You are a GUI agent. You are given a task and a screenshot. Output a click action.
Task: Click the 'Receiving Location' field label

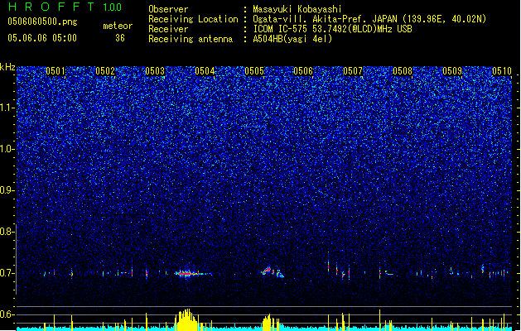pos(193,19)
